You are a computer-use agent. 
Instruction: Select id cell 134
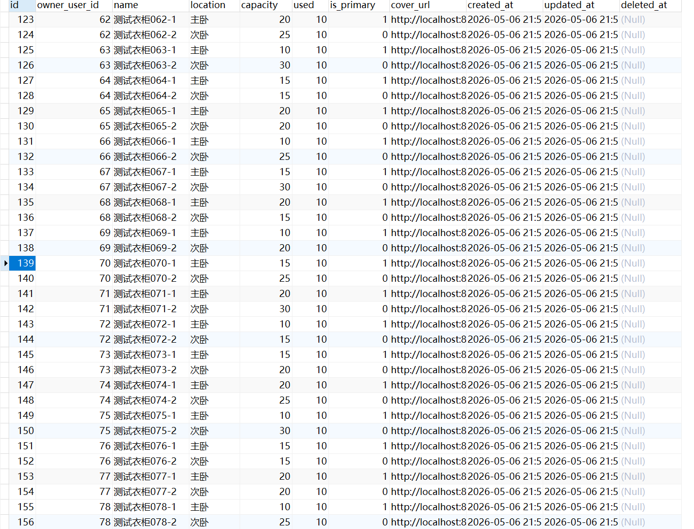22,187
